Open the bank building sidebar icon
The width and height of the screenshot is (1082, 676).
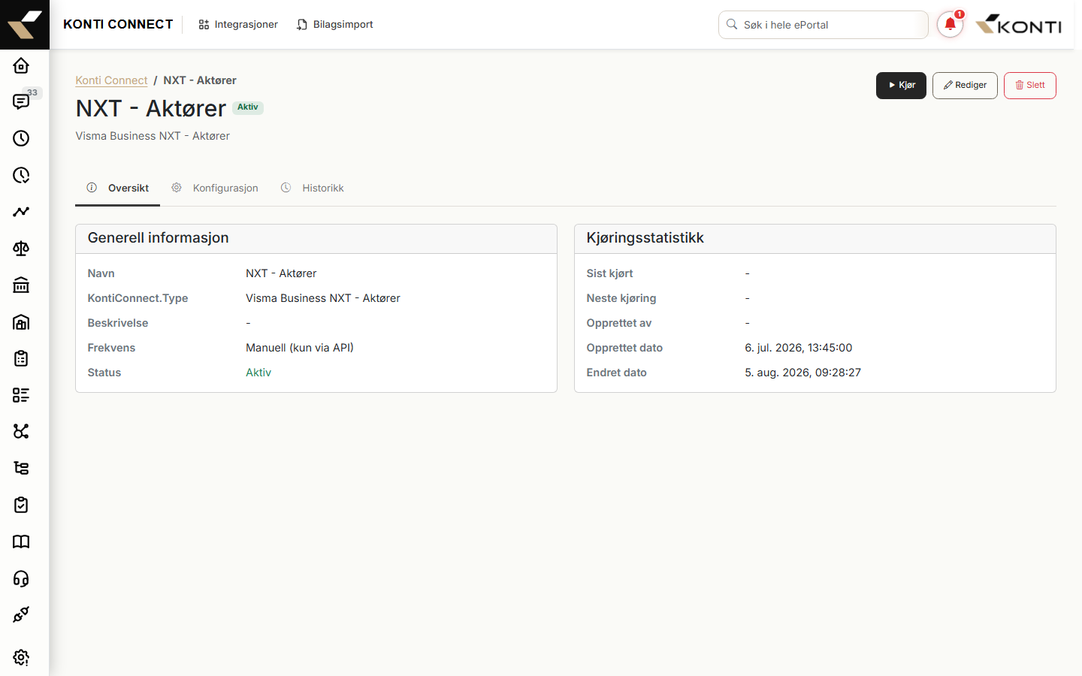21,285
